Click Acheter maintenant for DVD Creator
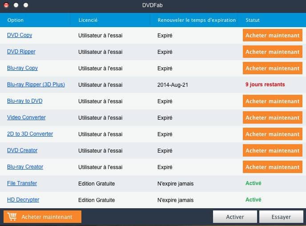Screen dimensions: 306x226 [273, 150]
